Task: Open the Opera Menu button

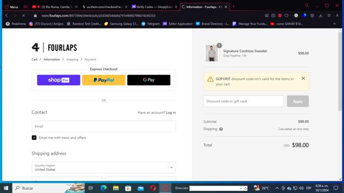Action: 11,7
